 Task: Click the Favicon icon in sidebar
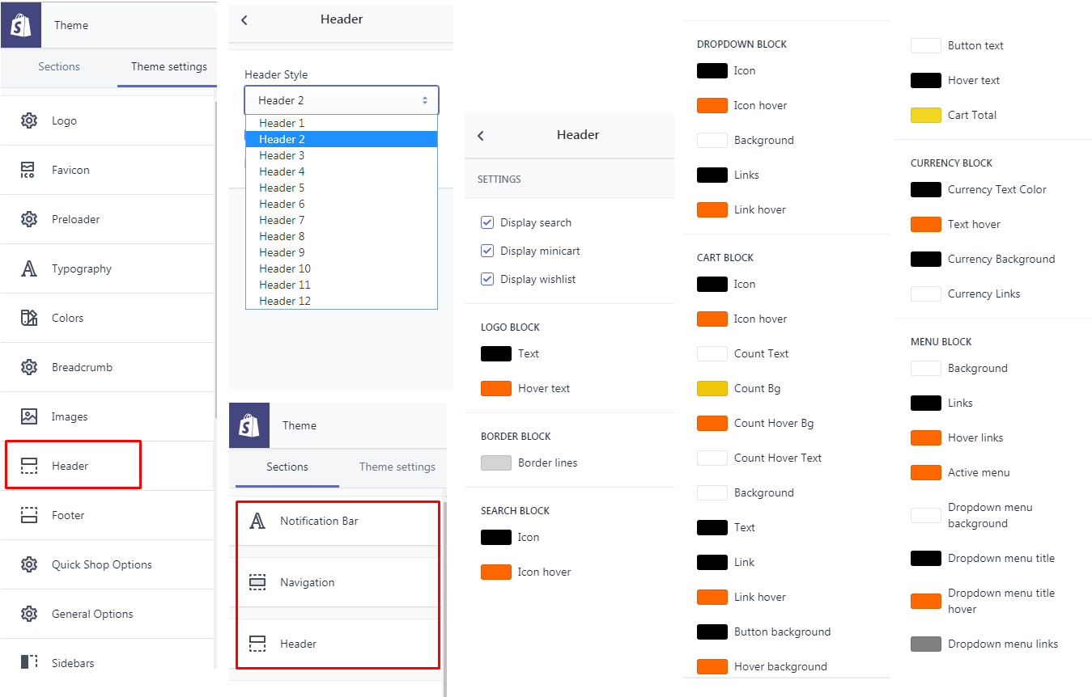pos(28,170)
